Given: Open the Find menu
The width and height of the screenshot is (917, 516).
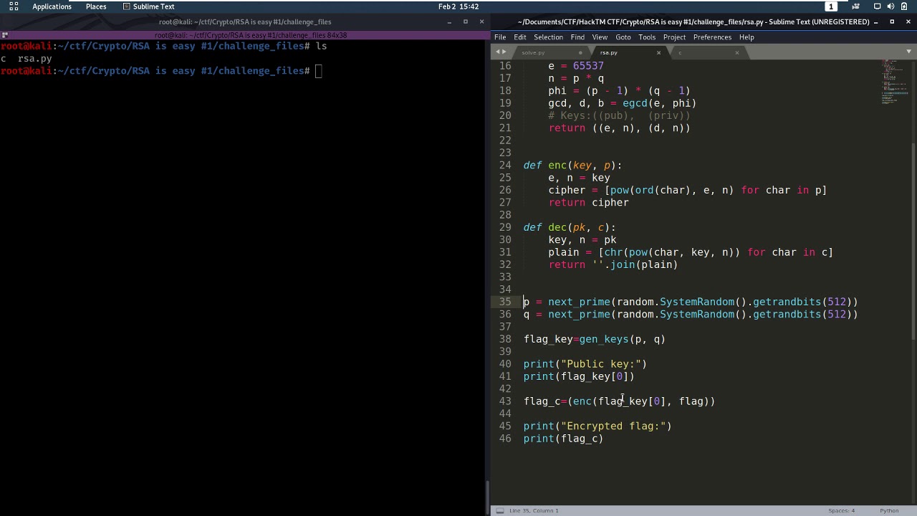Looking at the screenshot, I should pyautogui.click(x=577, y=37).
